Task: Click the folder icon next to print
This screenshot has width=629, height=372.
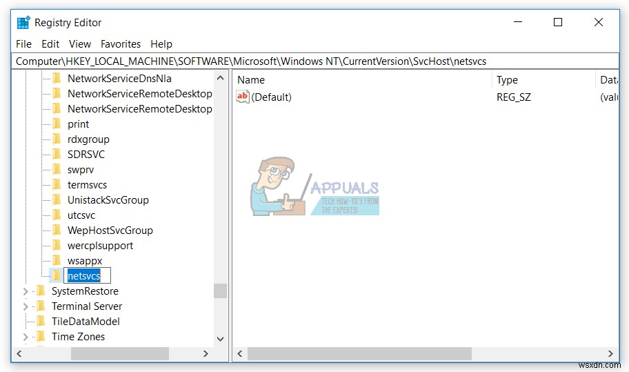Action: pos(57,124)
